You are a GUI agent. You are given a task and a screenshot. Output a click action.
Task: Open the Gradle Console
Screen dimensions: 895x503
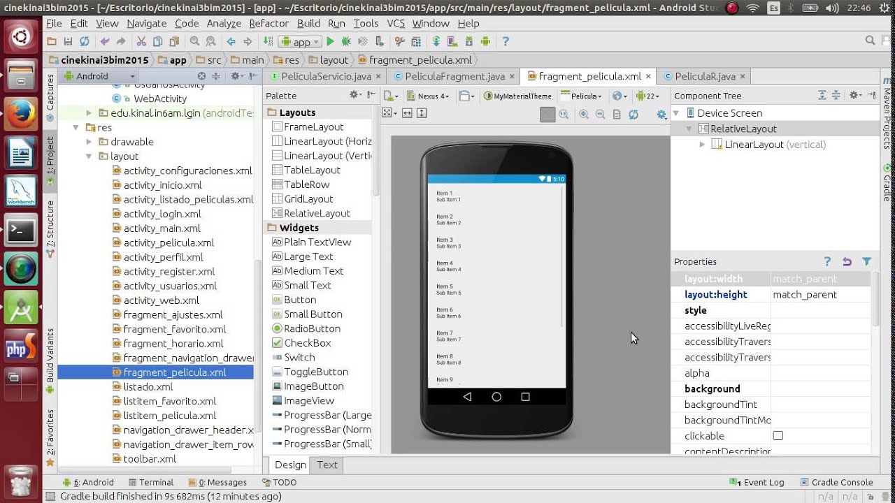click(836, 482)
